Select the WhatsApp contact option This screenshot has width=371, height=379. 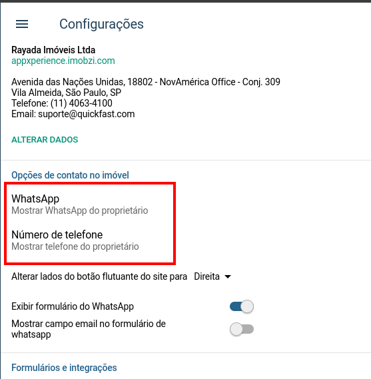[x=80, y=204]
